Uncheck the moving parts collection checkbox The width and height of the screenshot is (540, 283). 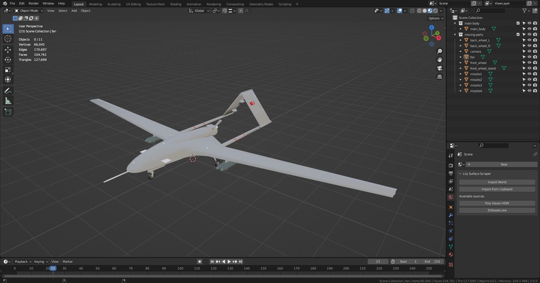(518, 34)
